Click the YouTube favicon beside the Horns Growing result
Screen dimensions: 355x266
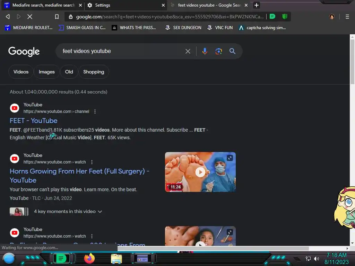pos(15,159)
